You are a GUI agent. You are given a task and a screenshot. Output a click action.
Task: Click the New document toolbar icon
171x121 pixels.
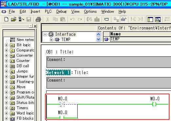pos(6,19)
